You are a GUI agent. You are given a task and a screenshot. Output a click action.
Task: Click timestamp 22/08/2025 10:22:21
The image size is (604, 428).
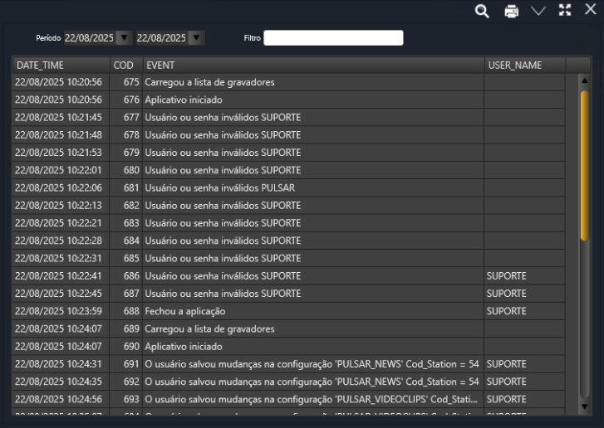point(58,223)
